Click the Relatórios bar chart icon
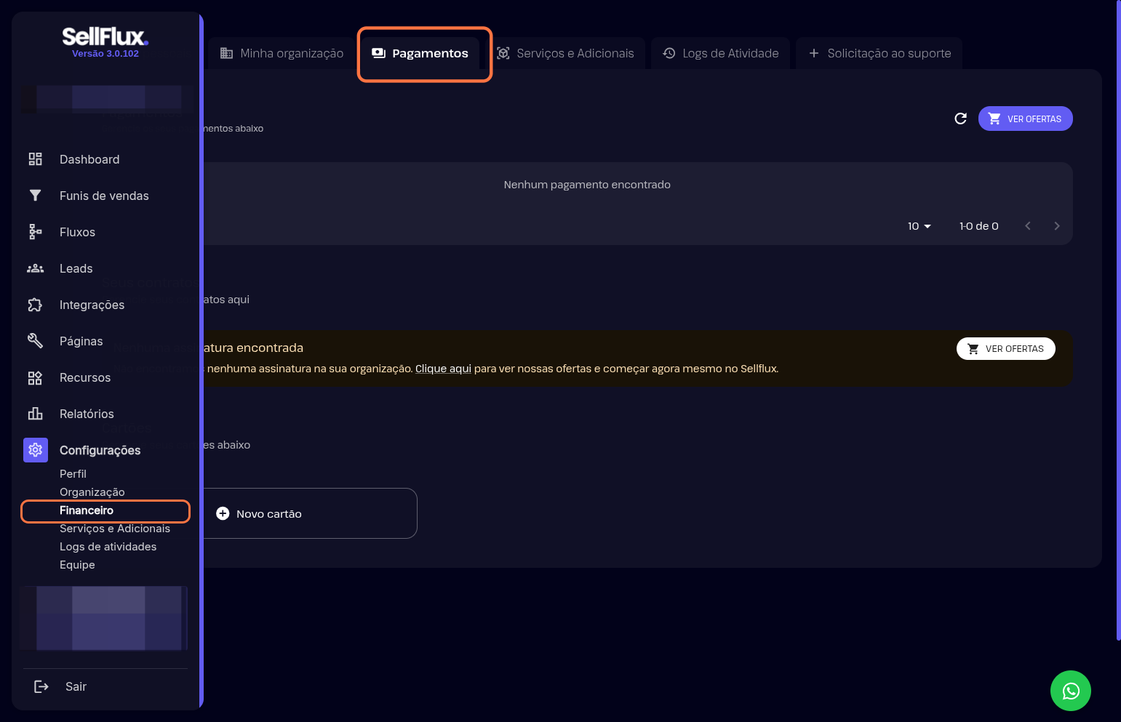Screen dimensions: 1121x722 pyautogui.click(x=35, y=414)
